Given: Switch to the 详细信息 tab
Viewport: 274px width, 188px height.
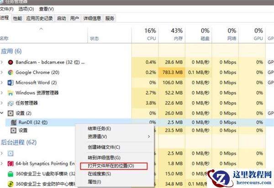Looking at the screenshot, I should (x=92, y=18).
